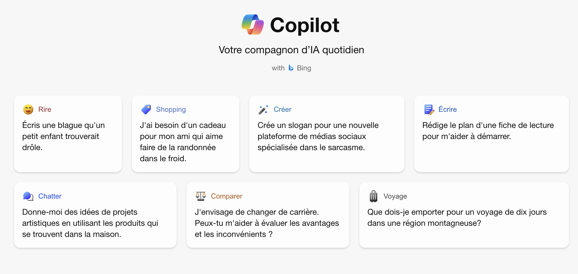578x274 pixels.
Task: Click the luggage Voyage icon
Action: (x=373, y=196)
